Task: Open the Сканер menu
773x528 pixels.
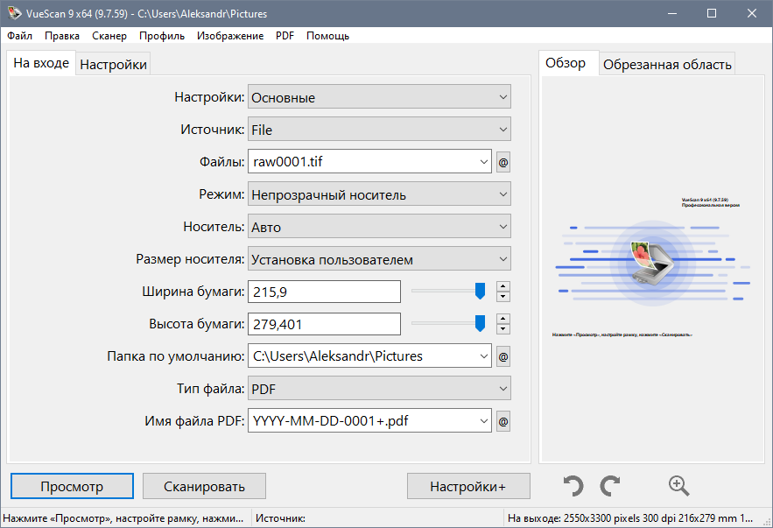Action: [x=109, y=36]
